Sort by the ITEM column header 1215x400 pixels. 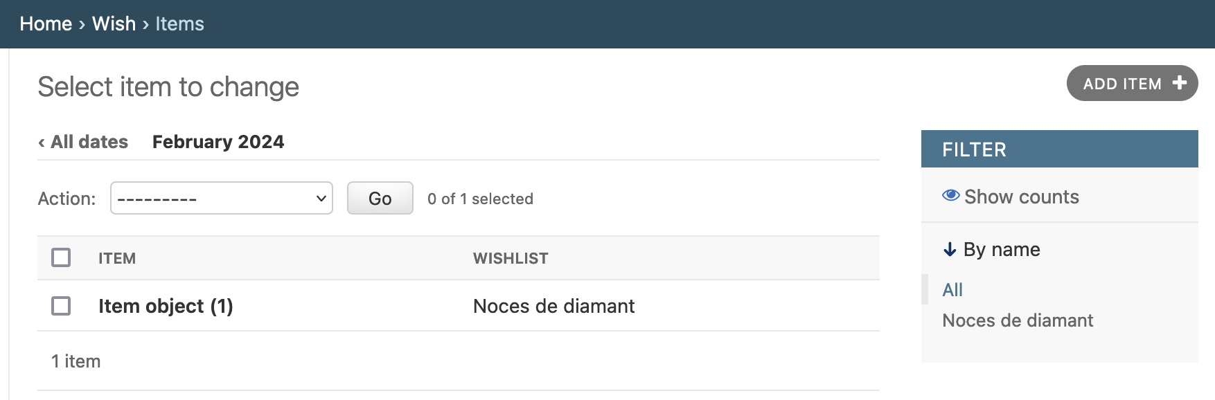pyautogui.click(x=117, y=258)
